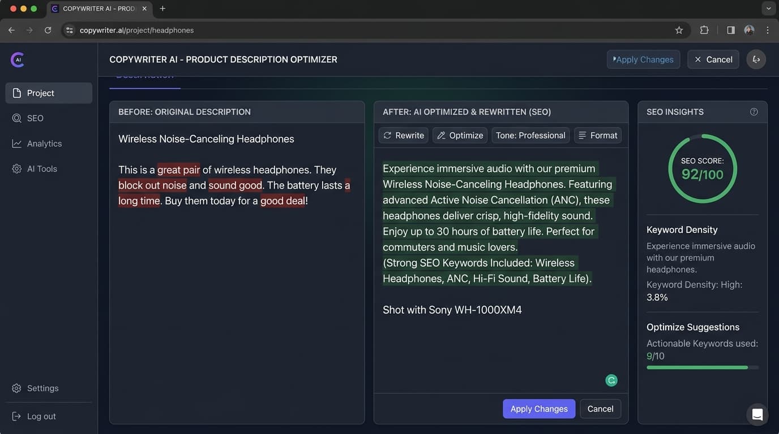This screenshot has width=779, height=434.
Task: Click the blue Apply Changes button
Action: point(538,409)
